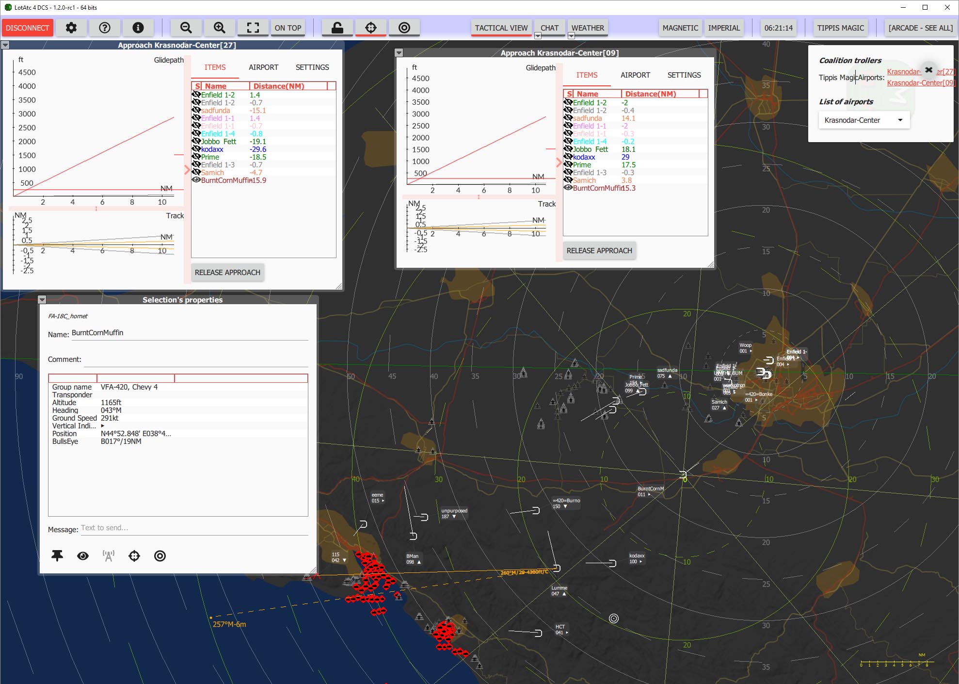959x684 pixels.
Task: Click the 06:21:14 clock button
Action: tap(778, 28)
